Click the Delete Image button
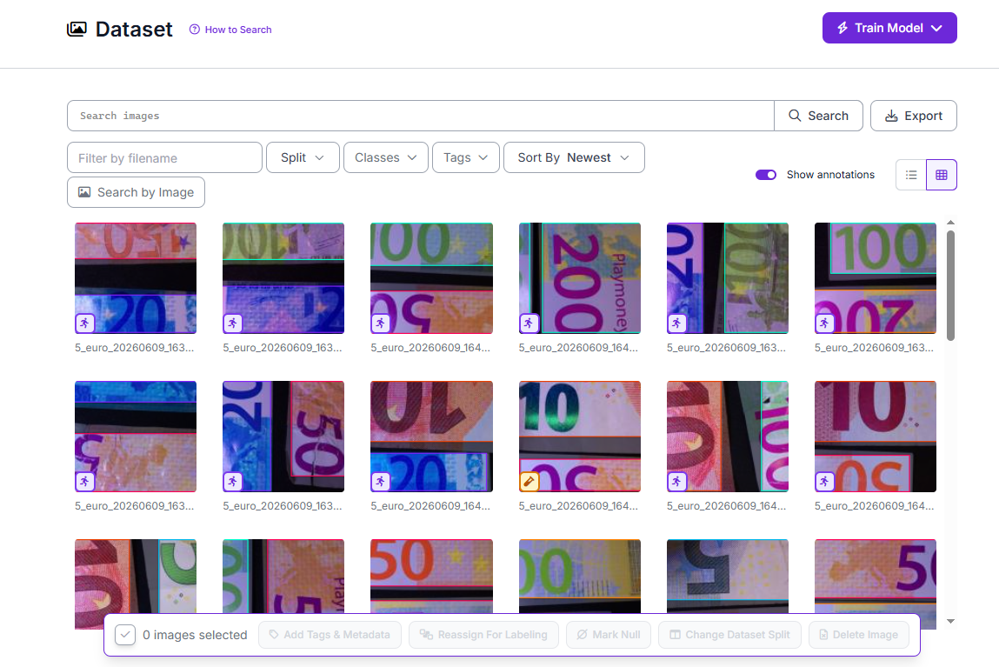This screenshot has height=667, width=999. click(x=859, y=635)
